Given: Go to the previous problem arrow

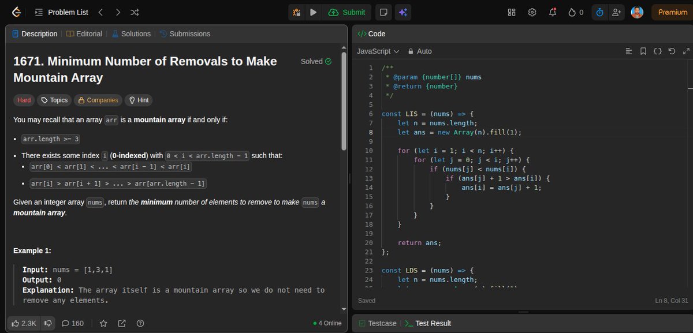Looking at the screenshot, I should click(100, 12).
